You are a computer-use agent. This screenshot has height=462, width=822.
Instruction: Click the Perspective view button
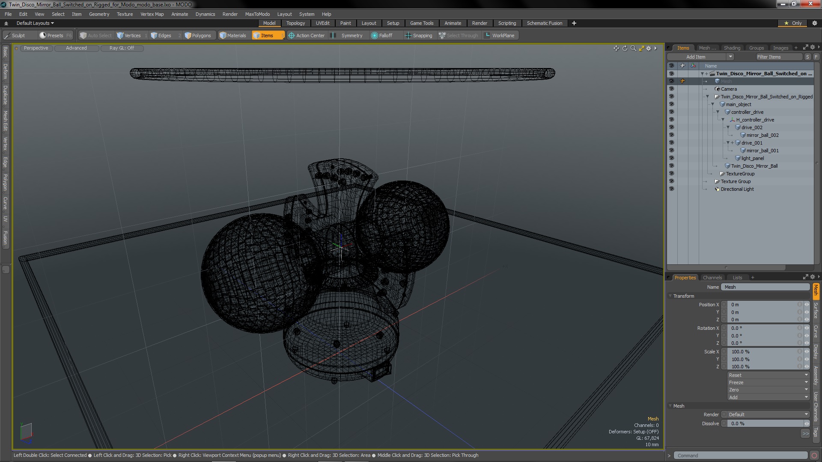36,48
